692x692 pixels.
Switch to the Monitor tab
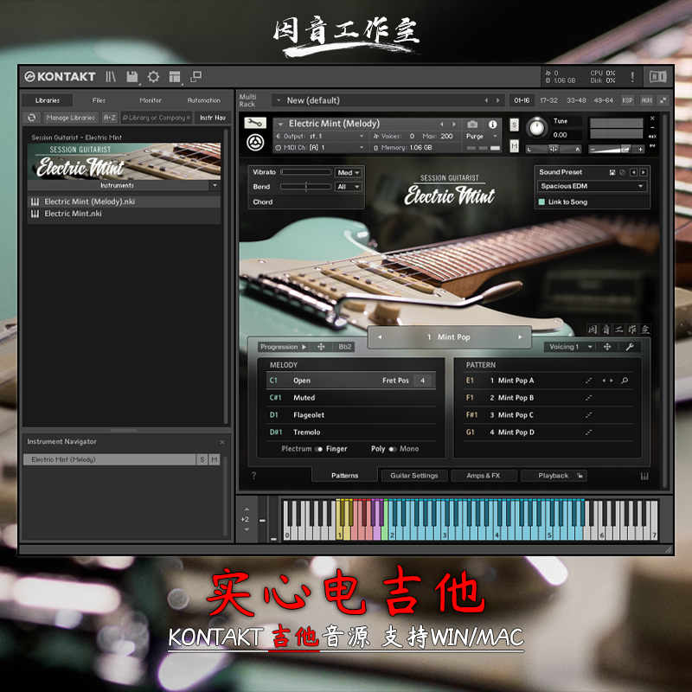pyautogui.click(x=151, y=100)
